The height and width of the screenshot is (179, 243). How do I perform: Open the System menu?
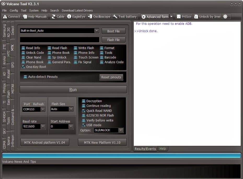pyautogui.click(x=34, y=10)
